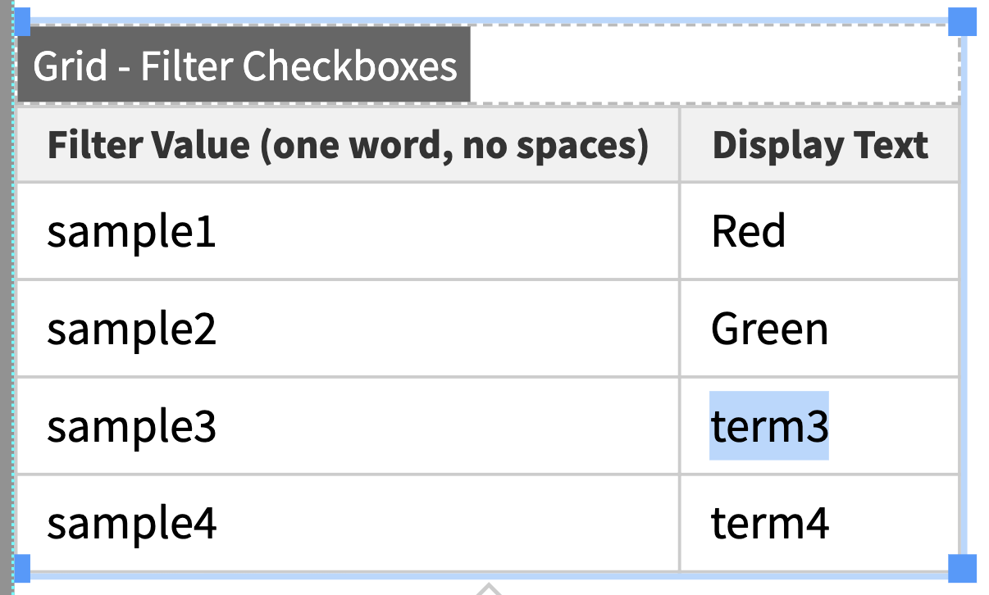989x595 pixels.
Task: Click the column divider in the header row
Action: (680, 145)
